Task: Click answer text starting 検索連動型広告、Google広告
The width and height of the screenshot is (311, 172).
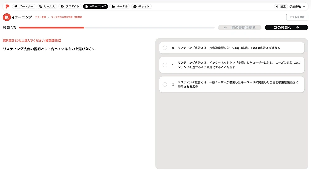Action: [229, 48]
